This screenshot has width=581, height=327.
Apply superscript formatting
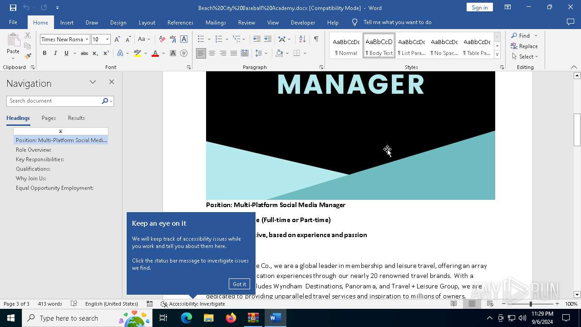[106, 53]
